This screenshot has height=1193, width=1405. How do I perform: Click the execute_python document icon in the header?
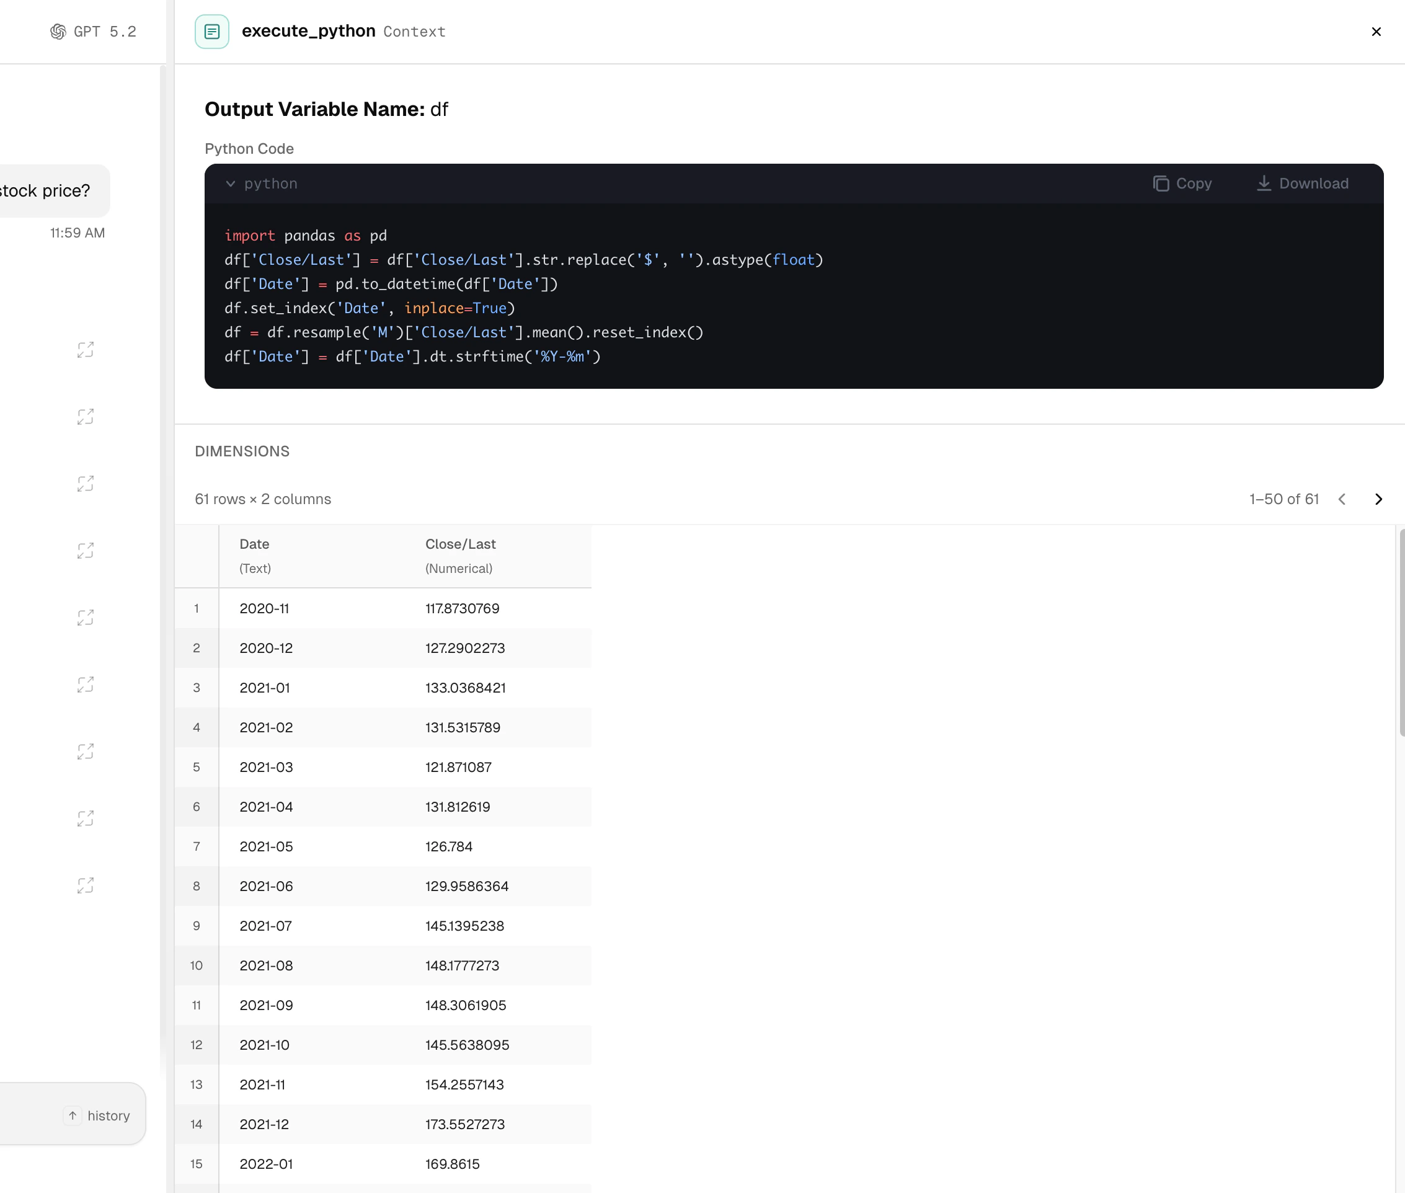coord(212,31)
